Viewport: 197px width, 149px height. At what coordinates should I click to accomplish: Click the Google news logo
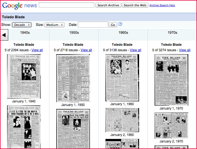point(19,5)
